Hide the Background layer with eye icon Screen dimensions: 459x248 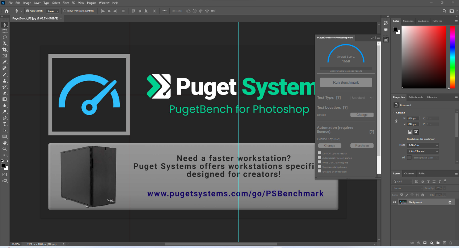[395, 202]
